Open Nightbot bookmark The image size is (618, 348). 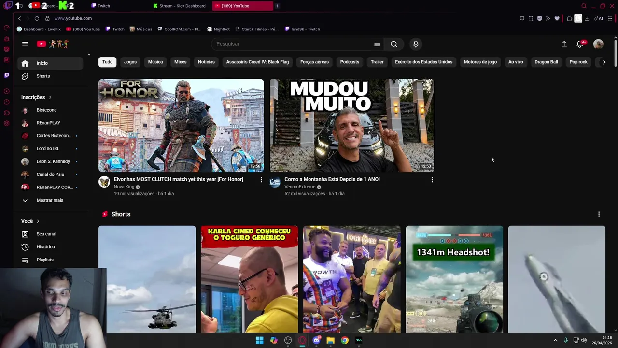(218, 29)
